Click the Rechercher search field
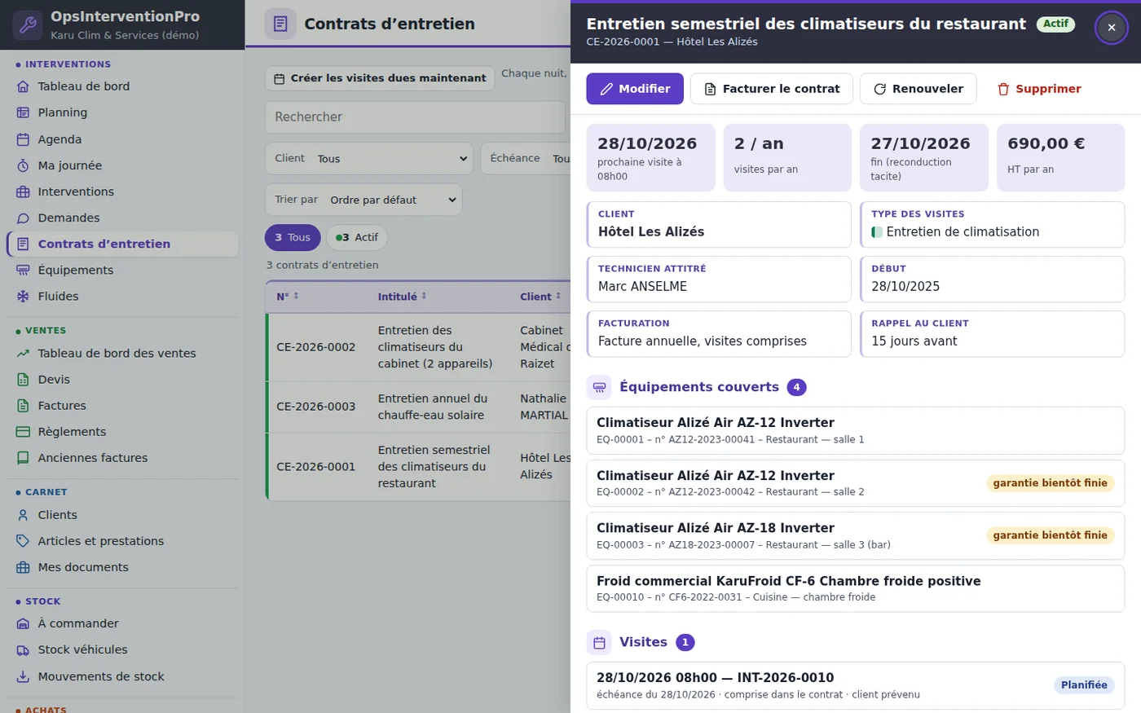This screenshot has width=1141, height=713. [x=415, y=117]
